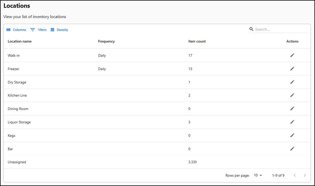This screenshot has height=186, width=315.
Task: Sort by Frequency column header
Action: [106, 41]
